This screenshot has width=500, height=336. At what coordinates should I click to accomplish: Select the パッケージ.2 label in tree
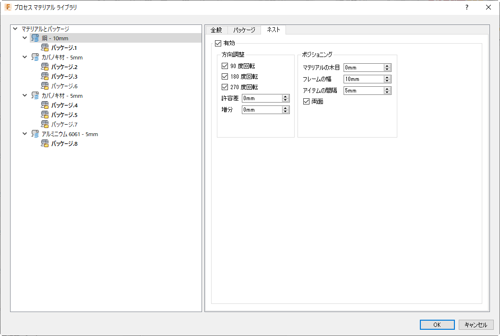coord(64,67)
